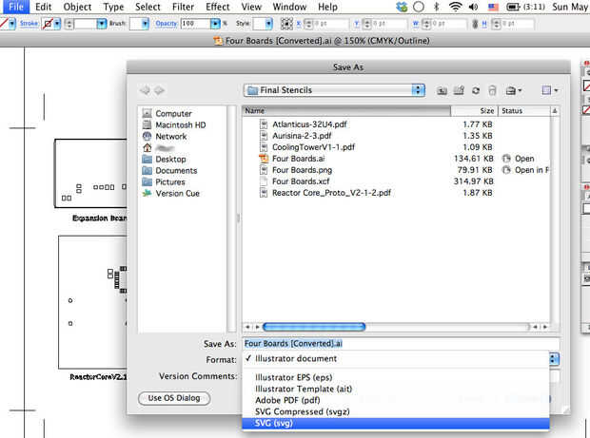This screenshot has height=438, width=590.
Task: Open the Brush dropdown
Action: pyautogui.click(x=146, y=24)
